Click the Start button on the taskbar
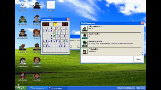The height and width of the screenshot is (90, 161). pos(21,88)
